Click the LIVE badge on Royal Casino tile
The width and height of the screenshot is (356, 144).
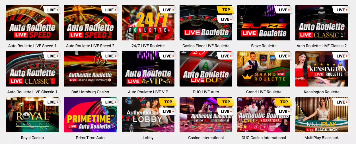tap(52, 102)
